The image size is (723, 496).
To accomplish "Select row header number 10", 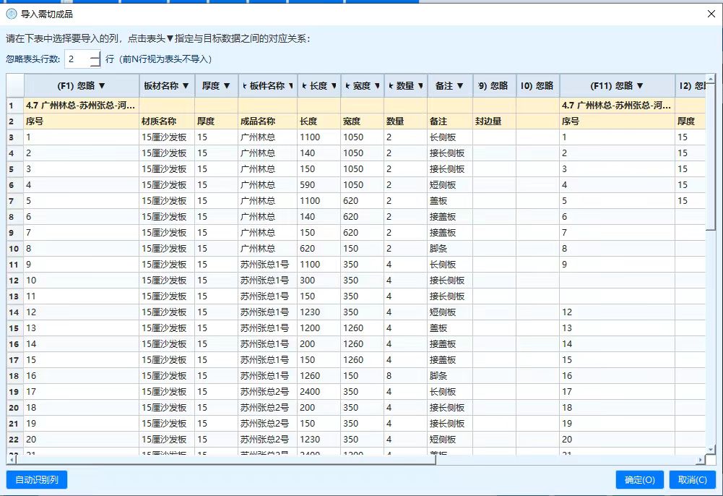I will click(x=14, y=249).
